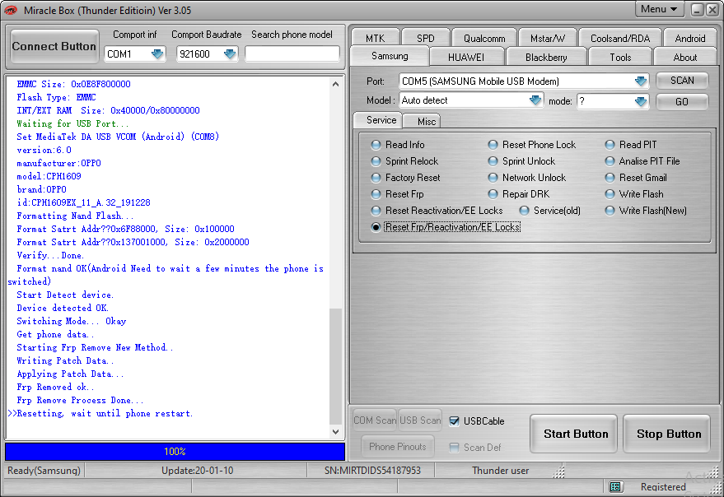Select the Repair DRK option
Viewport: 724px width, 497px height.
[519, 194]
